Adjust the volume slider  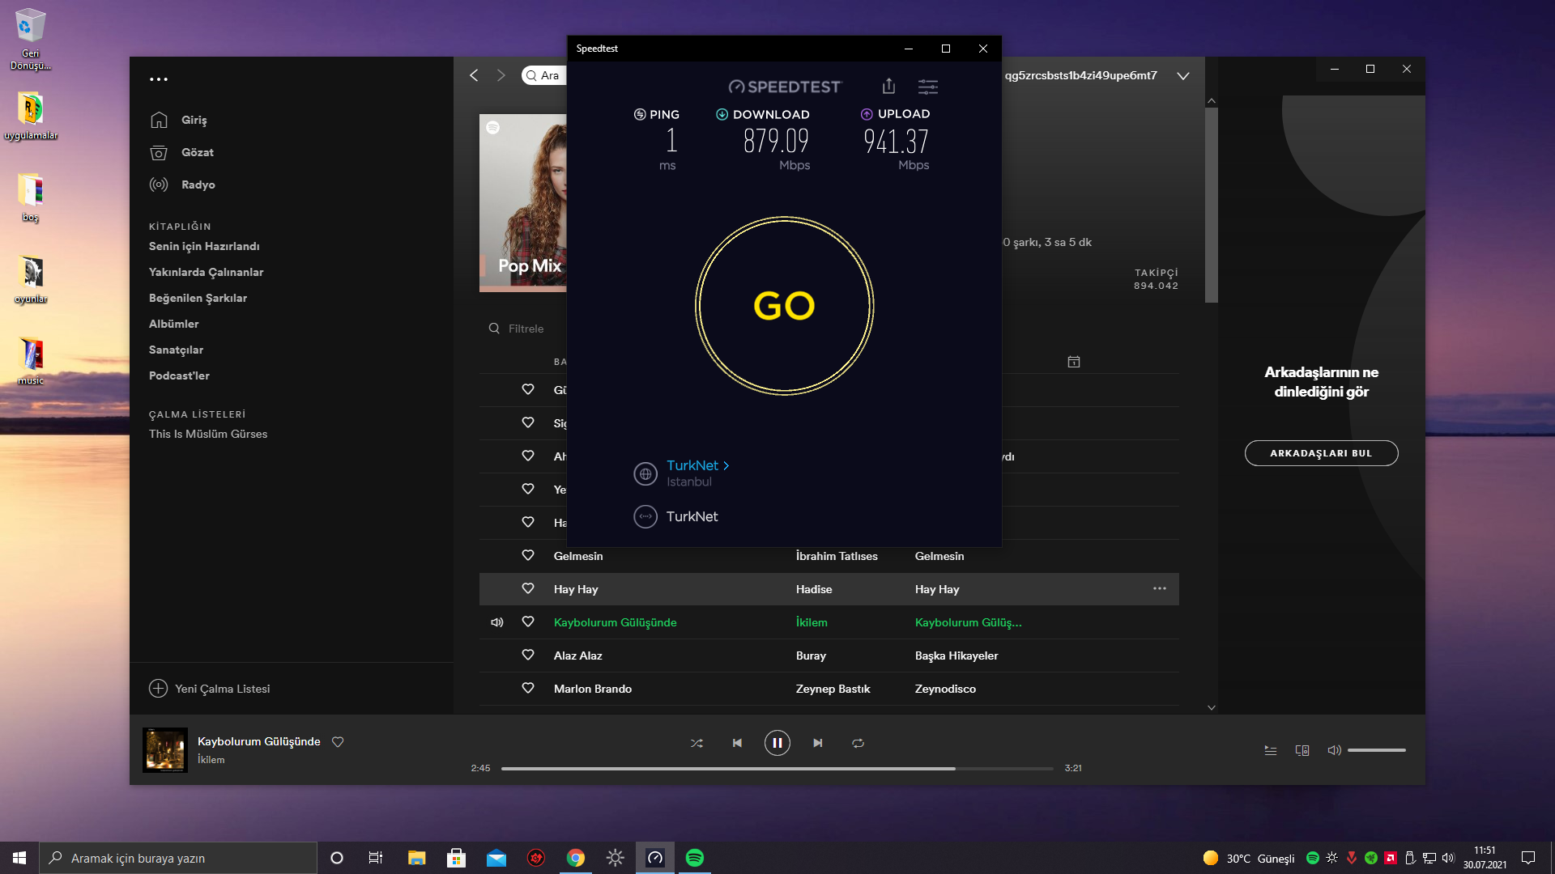[x=1376, y=750]
